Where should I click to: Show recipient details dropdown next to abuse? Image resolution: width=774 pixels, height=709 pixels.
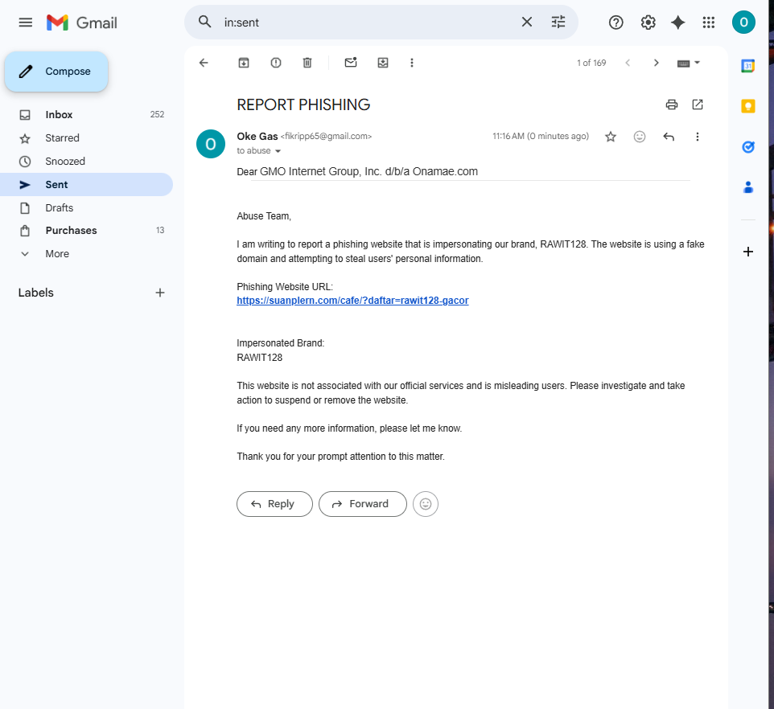[278, 151]
